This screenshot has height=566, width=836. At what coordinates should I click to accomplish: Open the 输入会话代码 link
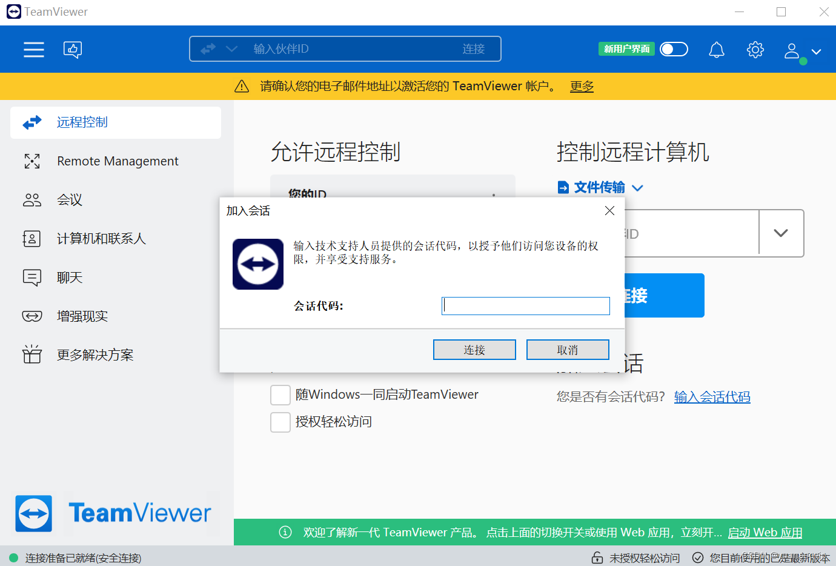click(x=712, y=396)
